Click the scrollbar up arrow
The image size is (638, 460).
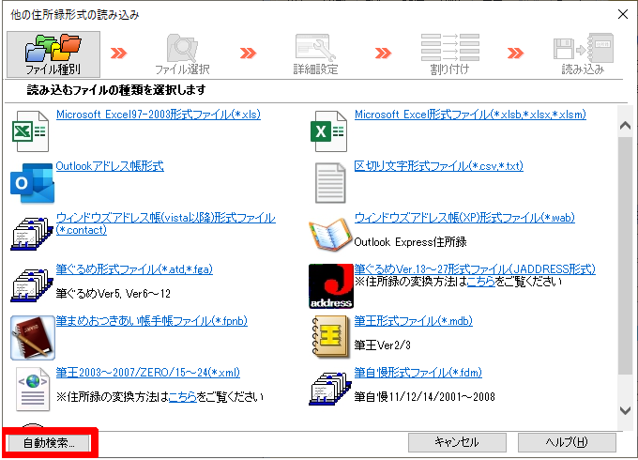[626, 126]
